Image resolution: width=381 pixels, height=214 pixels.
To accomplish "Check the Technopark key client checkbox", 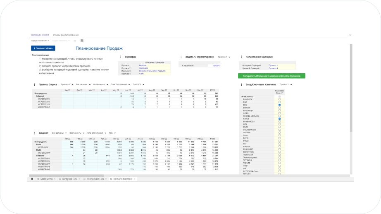I will coord(279,154).
